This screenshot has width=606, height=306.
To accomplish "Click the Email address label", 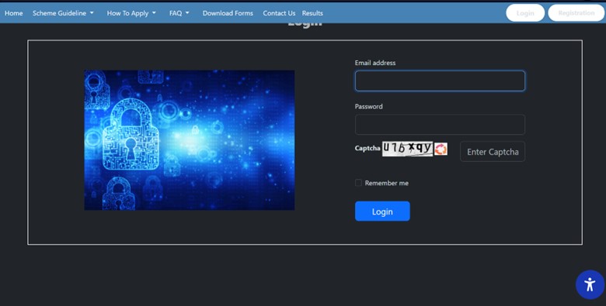I will (x=375, y=63).
